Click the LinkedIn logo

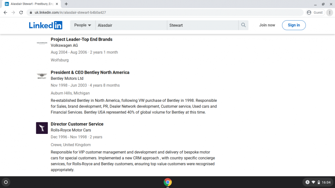[x=46, y=25]
